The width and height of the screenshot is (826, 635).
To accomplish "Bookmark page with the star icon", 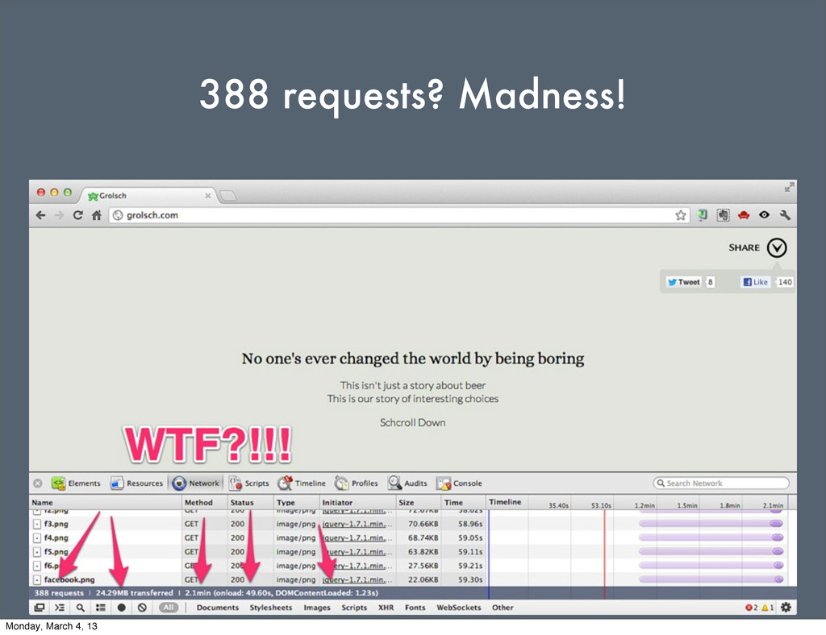I will [x=681, y=215].
